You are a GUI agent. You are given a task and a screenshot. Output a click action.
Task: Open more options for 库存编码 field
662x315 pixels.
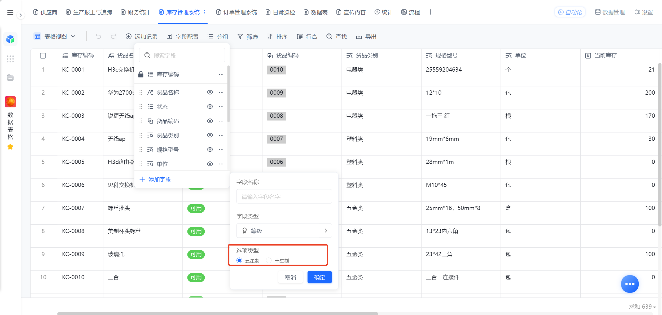coord(221,75)
